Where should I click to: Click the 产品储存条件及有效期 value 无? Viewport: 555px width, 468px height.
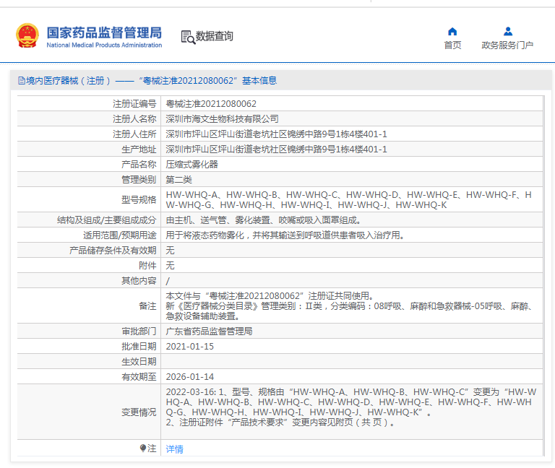[170, 251]
